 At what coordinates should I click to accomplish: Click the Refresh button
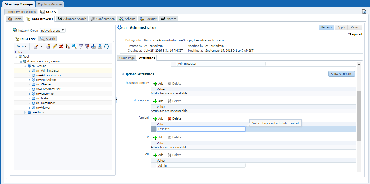326,27
